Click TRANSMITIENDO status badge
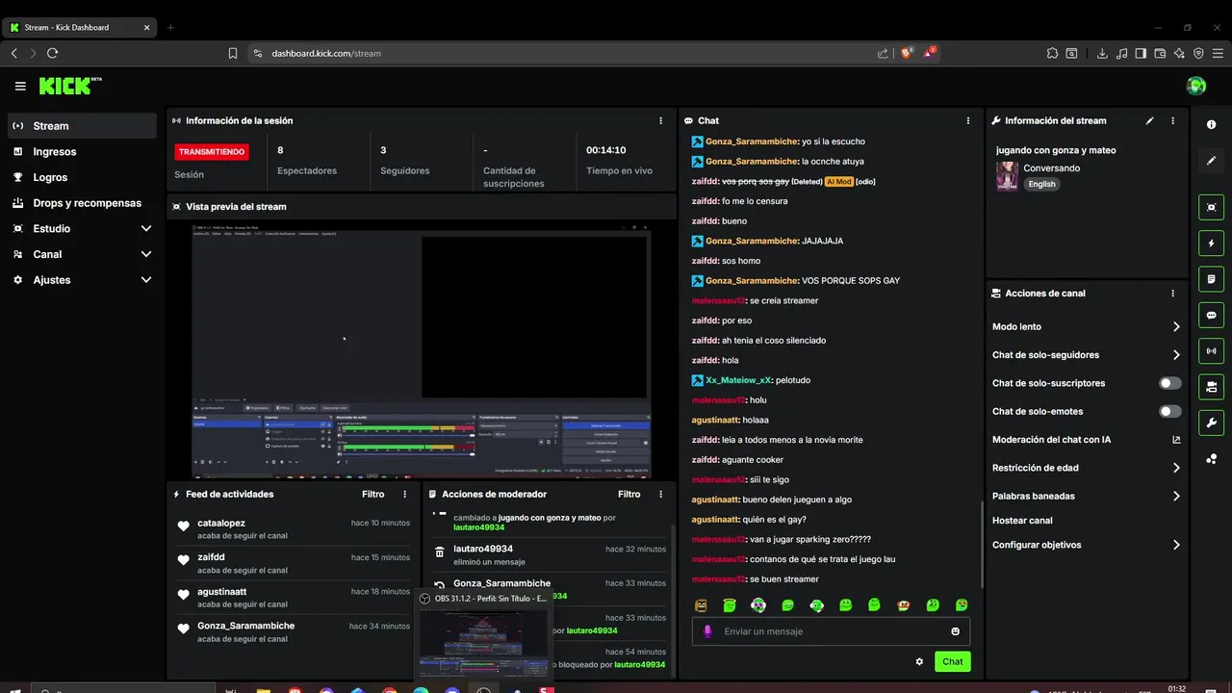 pyautogui.click(x=212, y=152)
